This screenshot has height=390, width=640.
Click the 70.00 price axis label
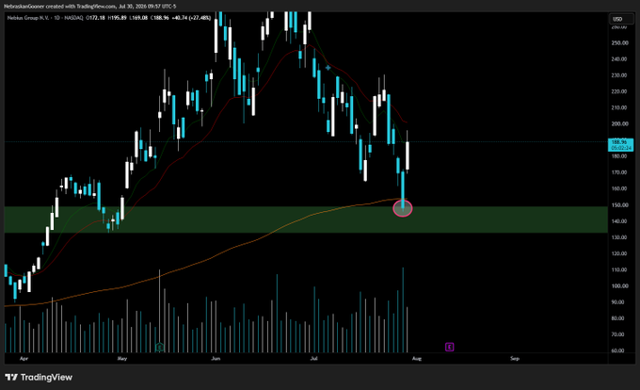pos(619,334)
